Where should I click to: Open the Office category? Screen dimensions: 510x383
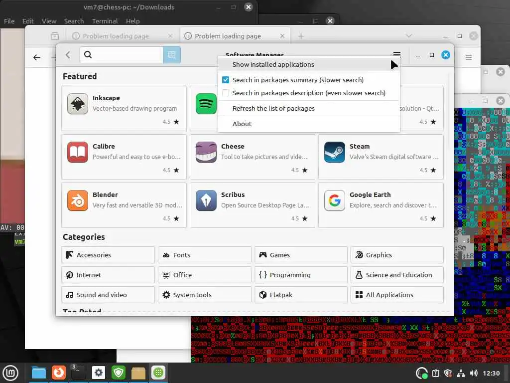(x=205, y=275)
